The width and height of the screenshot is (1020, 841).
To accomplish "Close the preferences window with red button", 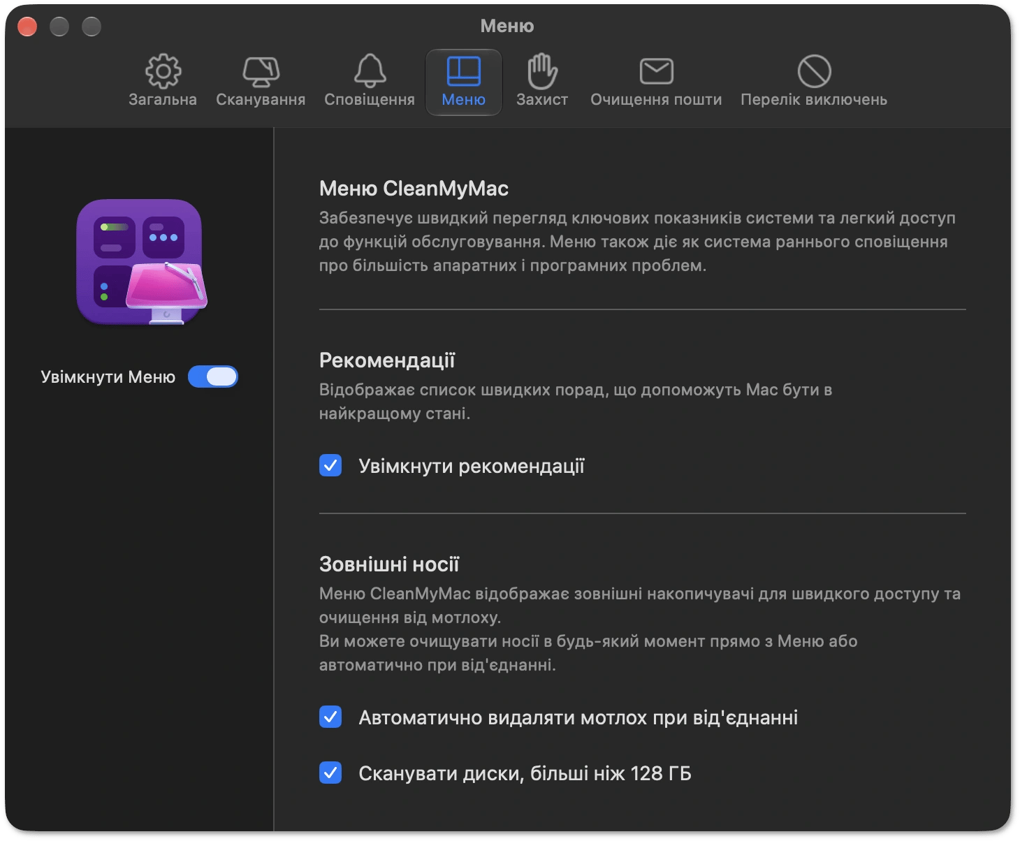I will [27, 27].
